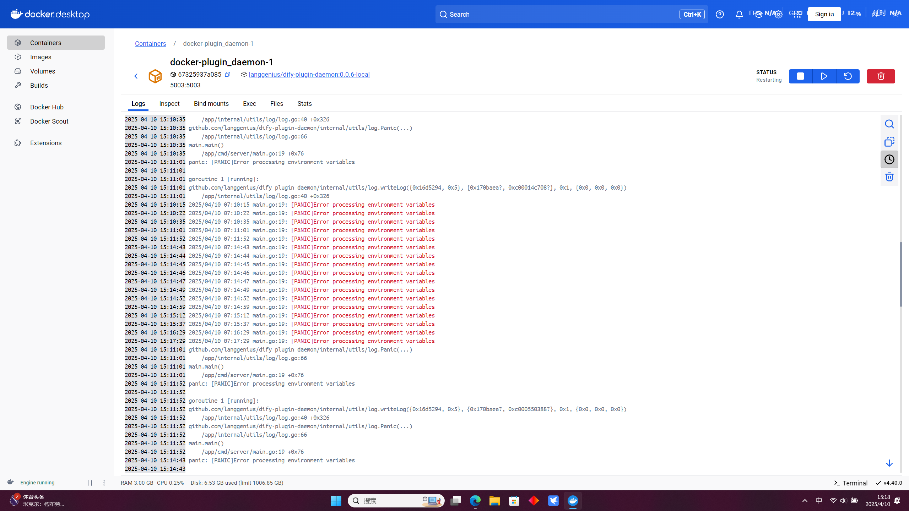
Task: Open the Docker Scout sidebar item
Action: click(x=49, y=121)
